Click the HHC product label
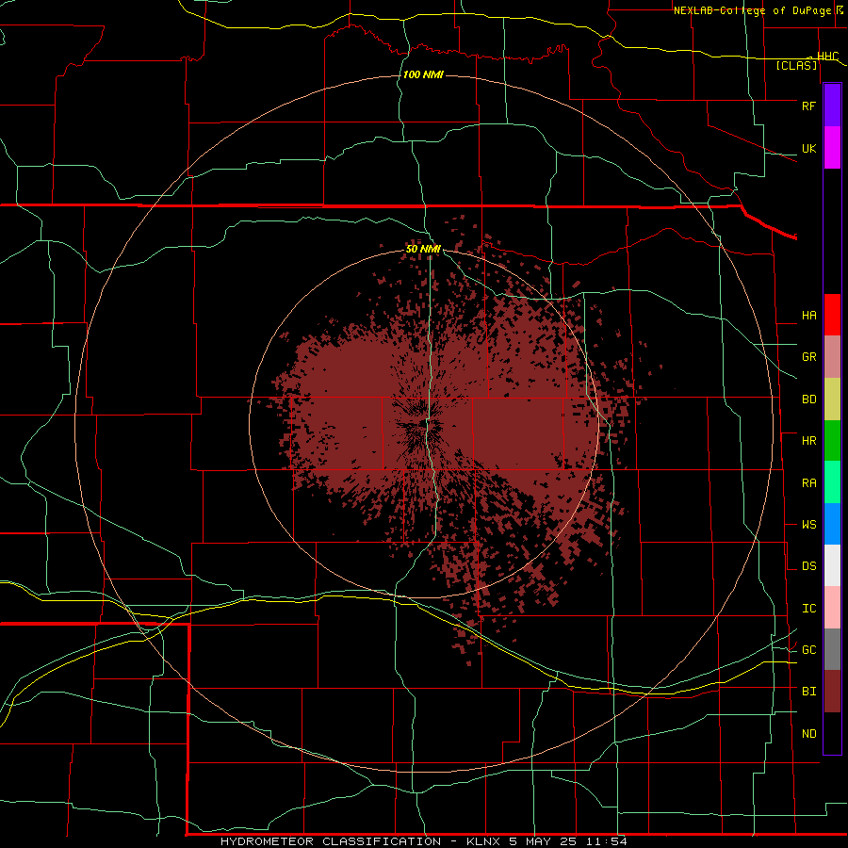848x848 pixels. coord(827,57)
